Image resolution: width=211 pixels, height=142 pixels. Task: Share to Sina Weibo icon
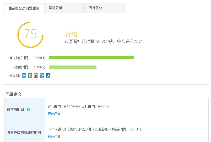click(x=36, y=75)
